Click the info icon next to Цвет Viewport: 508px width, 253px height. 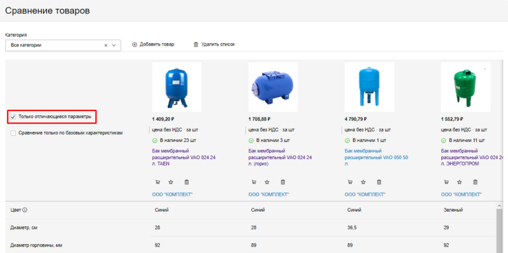point(25,210)
